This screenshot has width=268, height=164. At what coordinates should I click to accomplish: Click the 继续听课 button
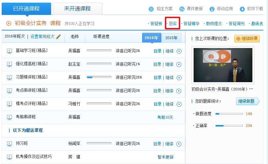point(247,38)
